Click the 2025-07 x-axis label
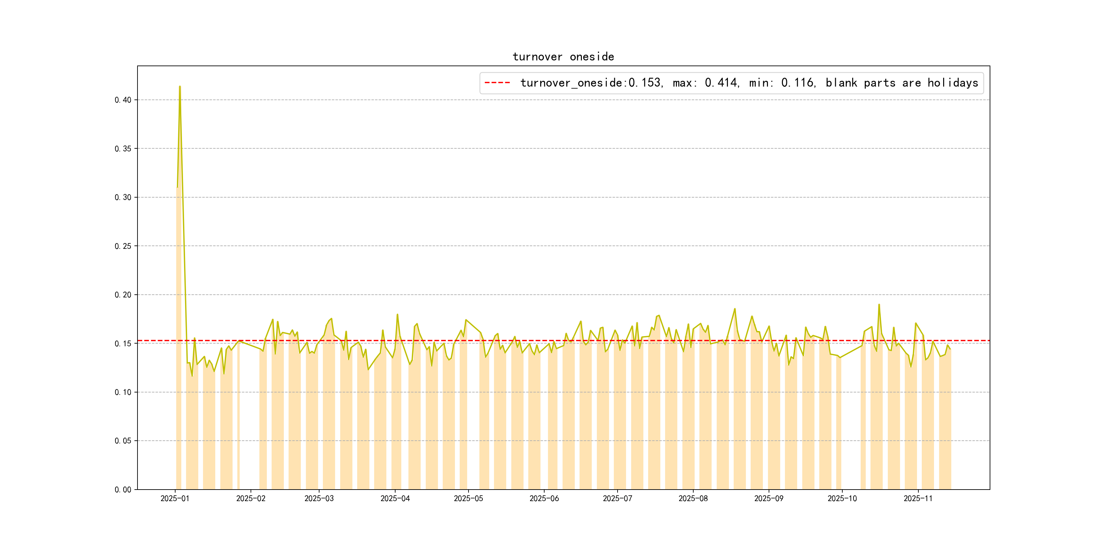Viewport: 1100px width, 550px height. click(617, 498)
